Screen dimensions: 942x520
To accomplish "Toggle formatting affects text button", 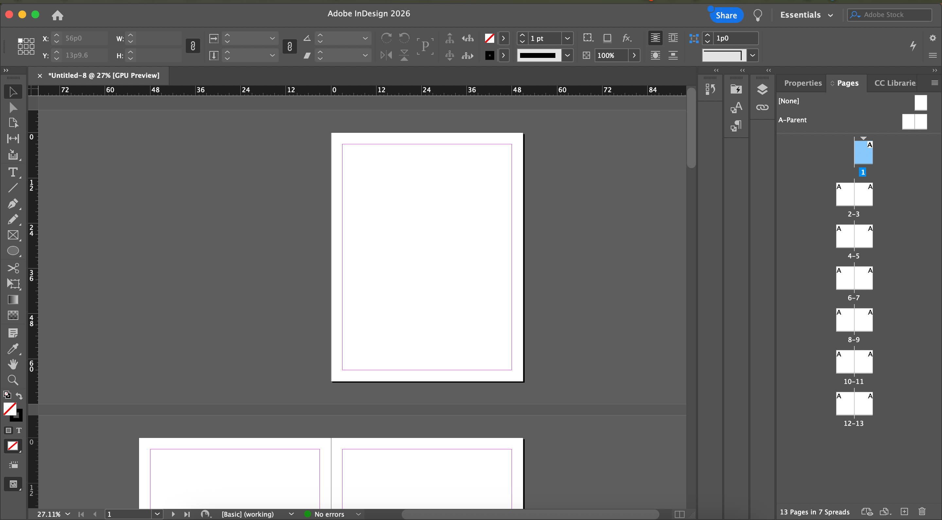I will pos(19,430).
